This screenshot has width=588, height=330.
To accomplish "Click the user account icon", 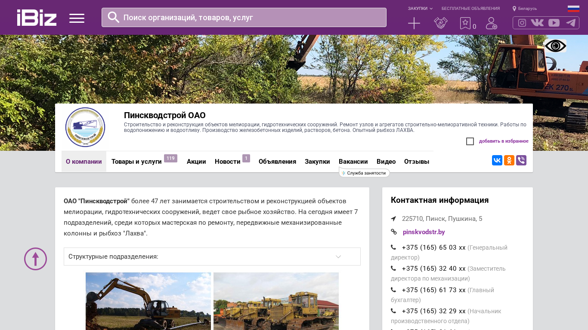I will [491, 23].
